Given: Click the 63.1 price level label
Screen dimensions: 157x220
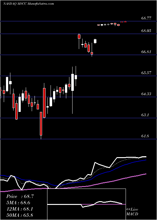Looking at the screenshot, I should pyautogui.click(x=145, y=115).
